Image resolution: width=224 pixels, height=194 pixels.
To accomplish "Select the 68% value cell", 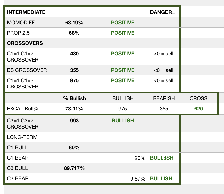I will pyautogui.click(x=74, y=33).
